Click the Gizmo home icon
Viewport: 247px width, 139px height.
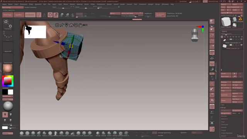tap(71, 25)
